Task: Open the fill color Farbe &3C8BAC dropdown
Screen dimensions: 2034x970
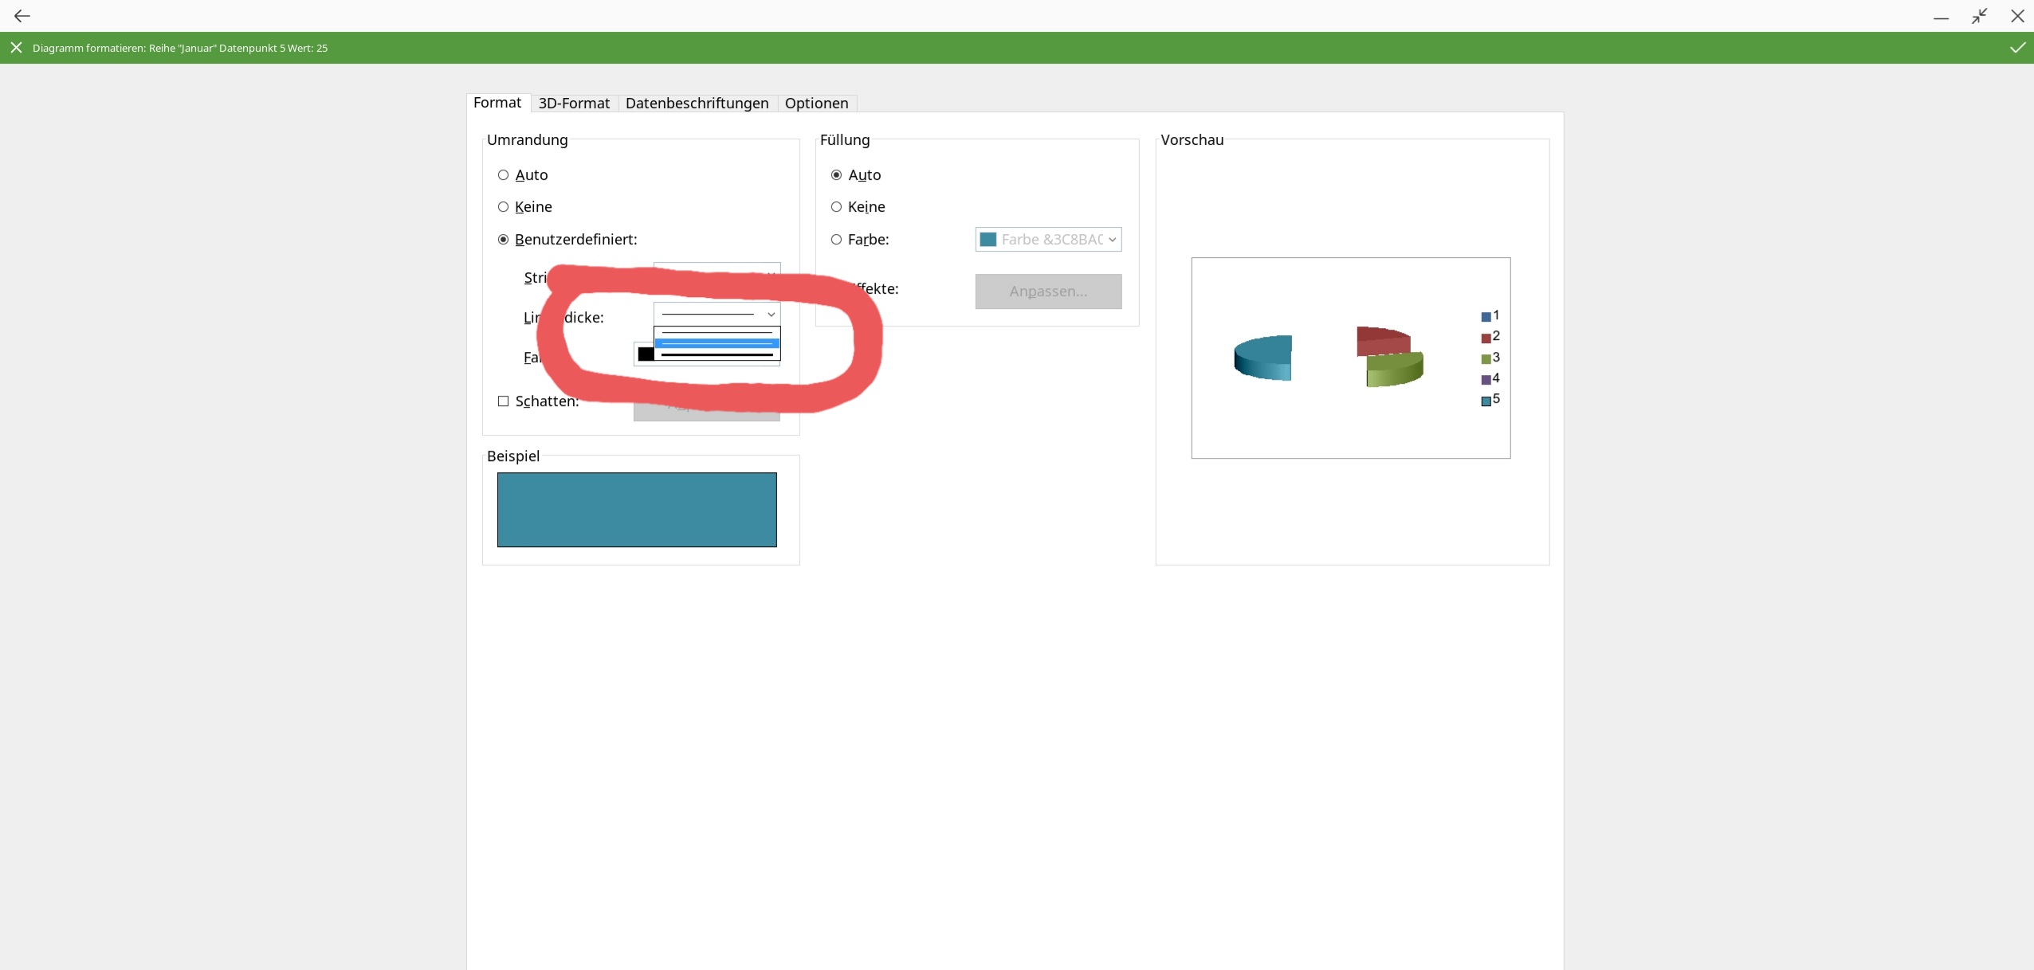Action: coord(1048,240)
